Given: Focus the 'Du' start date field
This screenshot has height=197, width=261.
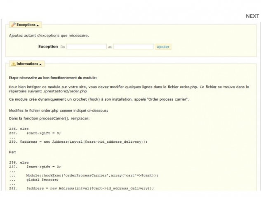Looking at the screenshot, I should [x=87, y=47].
